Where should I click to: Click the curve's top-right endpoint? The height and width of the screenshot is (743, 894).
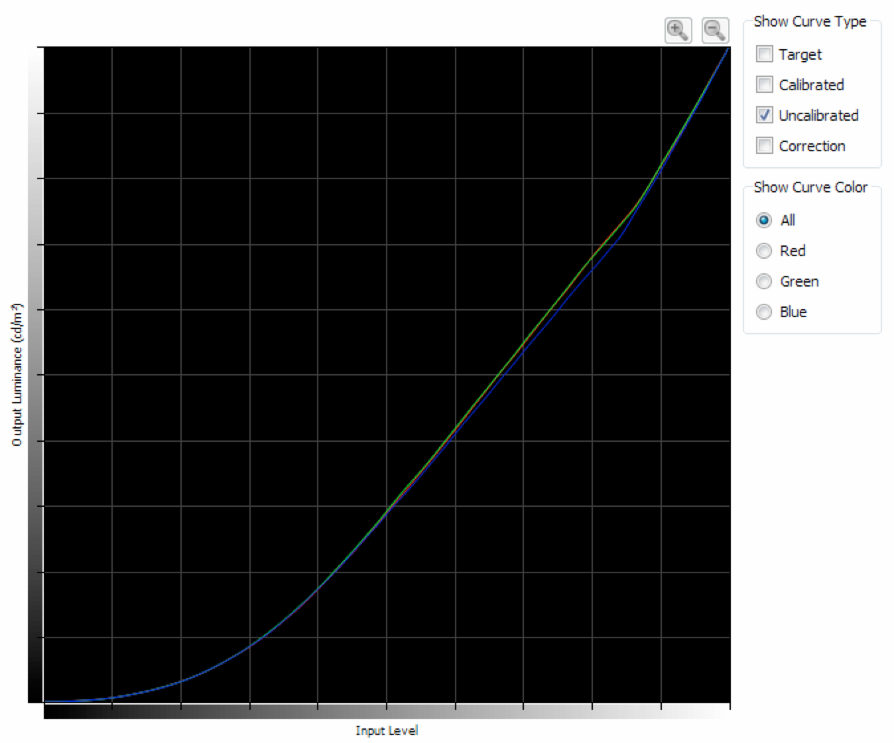click(x=728, y=48)
